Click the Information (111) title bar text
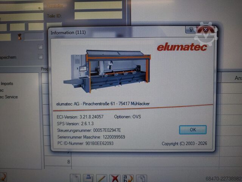Viewport: 242px width, 182px height. 68,33
